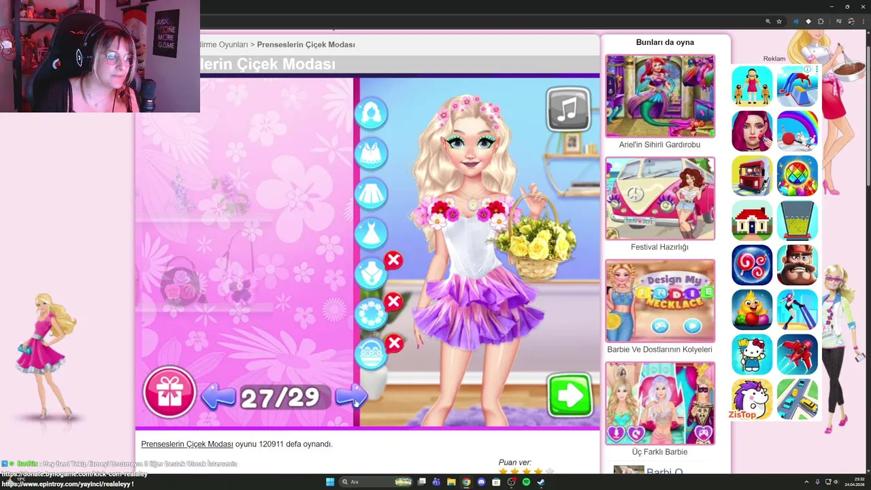Open Discord from the taskbar
This screenshot has width=871, height=490.
point(481,482)
